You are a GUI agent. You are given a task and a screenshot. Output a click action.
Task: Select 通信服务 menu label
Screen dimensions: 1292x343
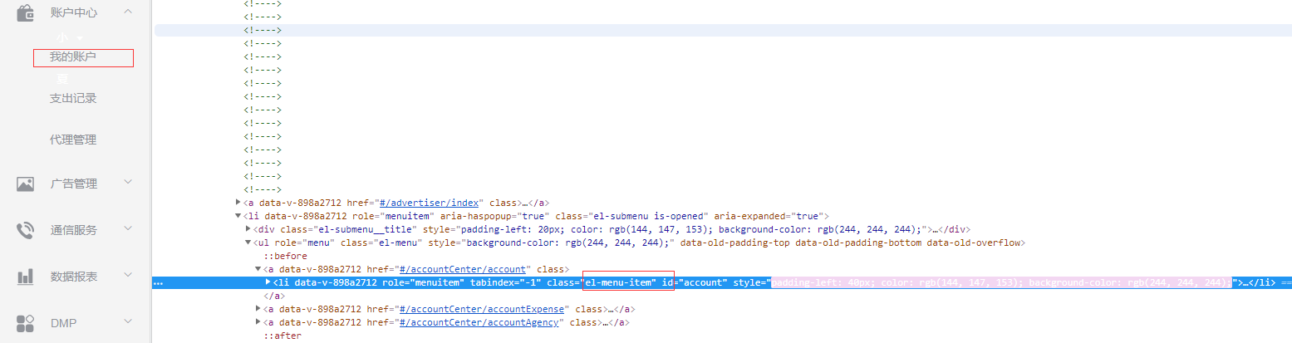point(74,230)
